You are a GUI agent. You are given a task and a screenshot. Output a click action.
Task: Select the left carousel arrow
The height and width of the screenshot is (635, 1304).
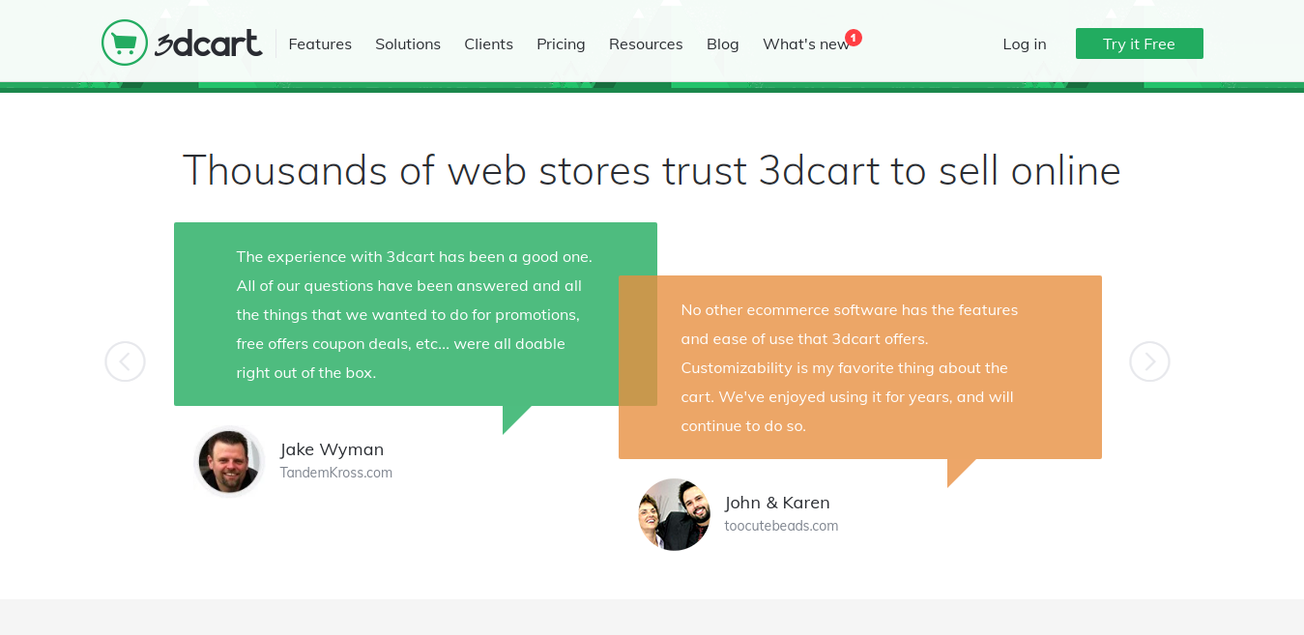(x=125, y=361)
